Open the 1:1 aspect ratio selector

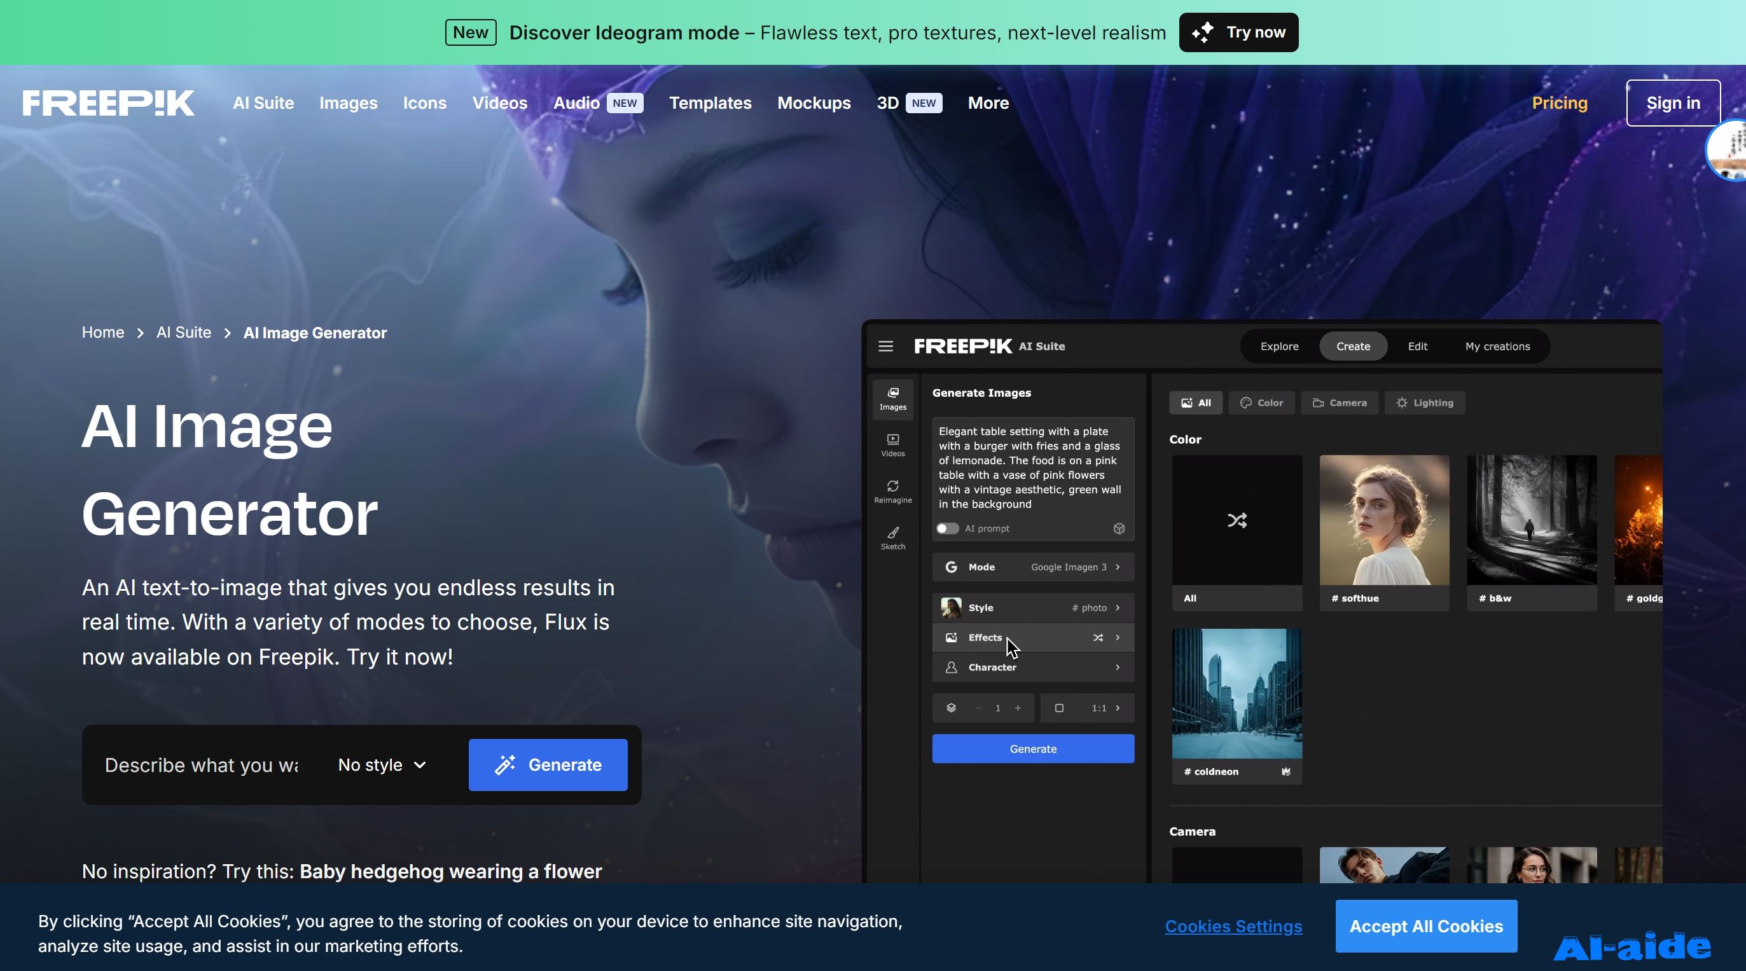(1086, 707)
